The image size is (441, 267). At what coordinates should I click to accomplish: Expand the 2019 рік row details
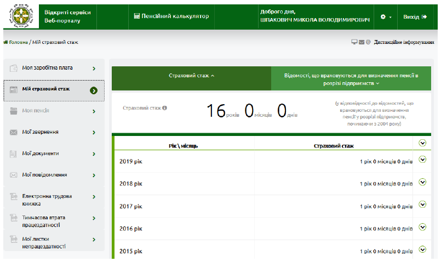tap(422, 160)
